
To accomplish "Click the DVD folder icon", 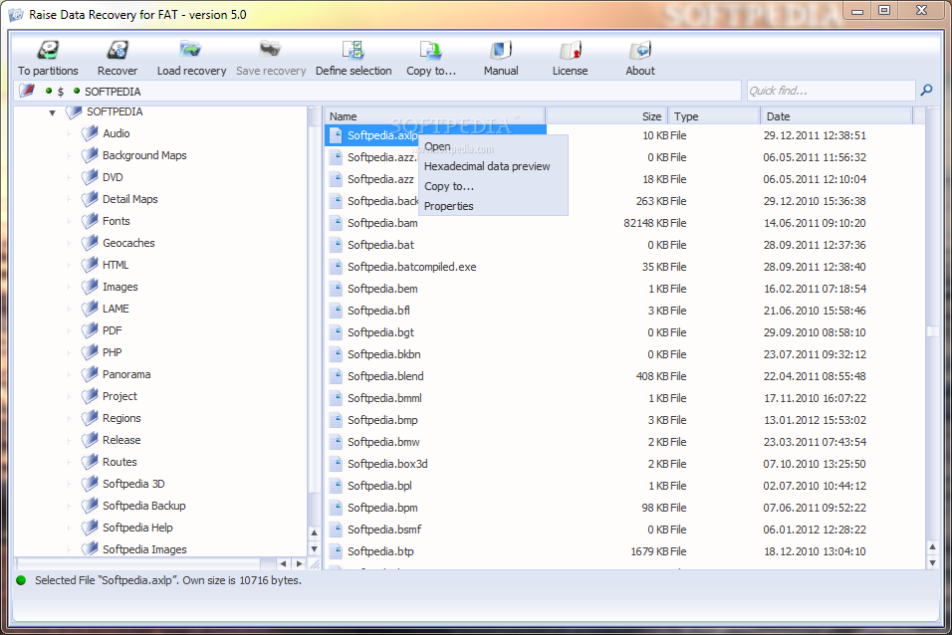I will [x=90, y=176].
